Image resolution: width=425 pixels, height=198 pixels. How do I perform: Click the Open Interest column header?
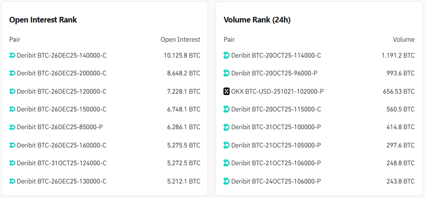(180, 39)
